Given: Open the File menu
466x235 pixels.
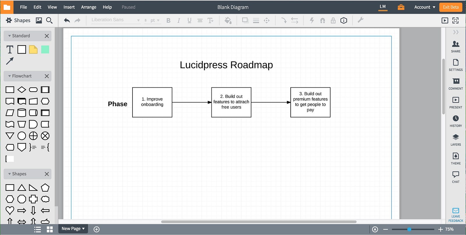Looking at the screenshot, I should pos(24,7).
